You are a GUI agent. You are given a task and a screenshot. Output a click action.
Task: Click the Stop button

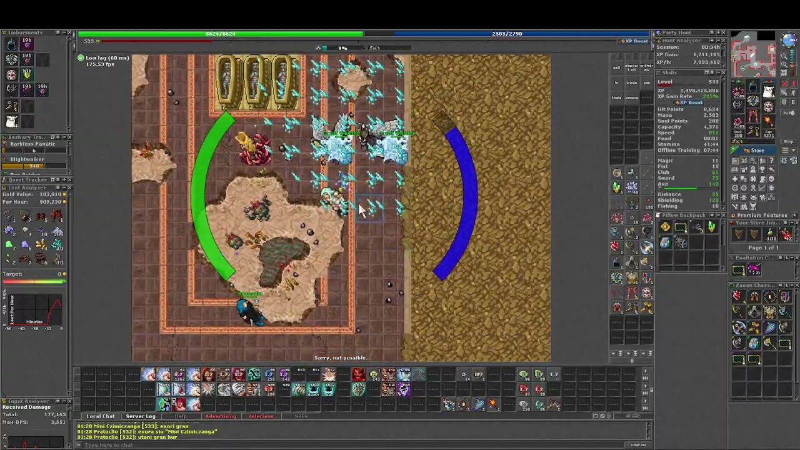(789, 141)
